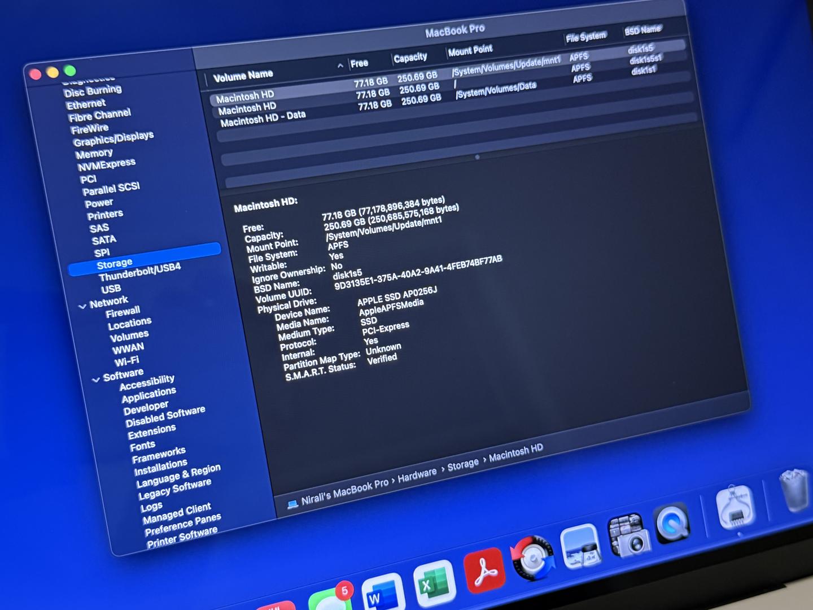Launch Adobe Acrobat from the Dock

(x=484, y=569)
